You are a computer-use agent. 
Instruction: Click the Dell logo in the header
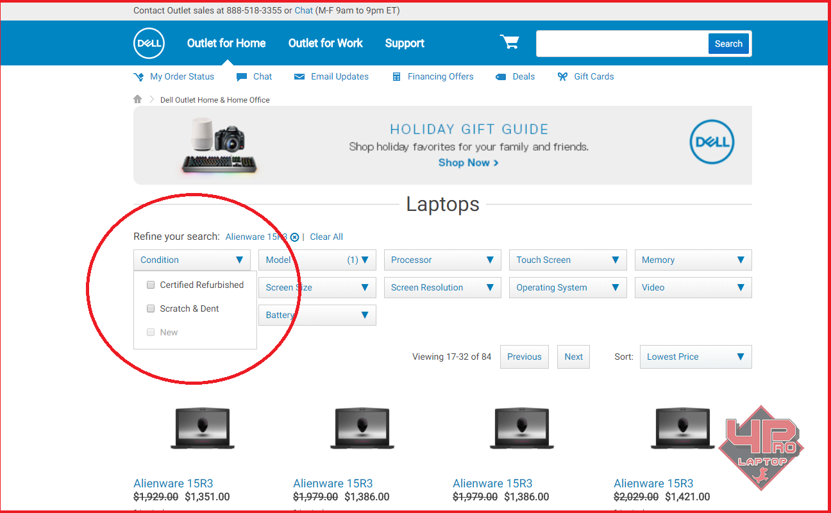coord(149,44)
